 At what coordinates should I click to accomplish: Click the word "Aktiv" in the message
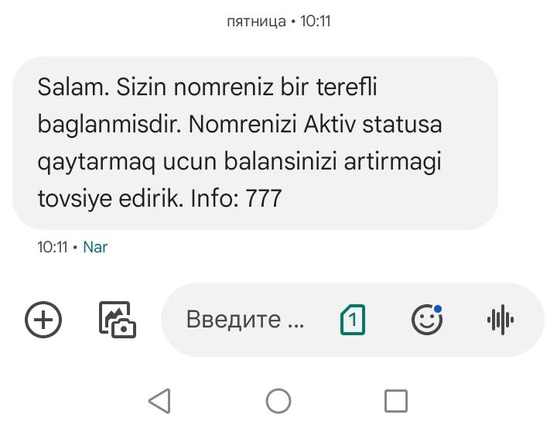pos(330,125)
